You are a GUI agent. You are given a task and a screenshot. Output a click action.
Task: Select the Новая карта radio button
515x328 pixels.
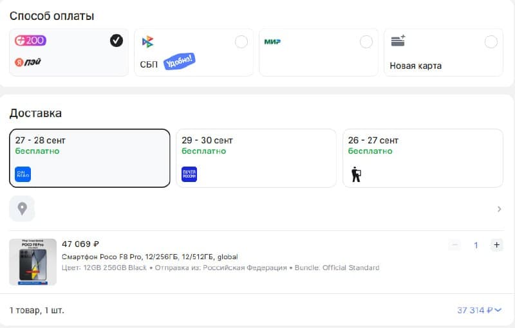[491, 42]
